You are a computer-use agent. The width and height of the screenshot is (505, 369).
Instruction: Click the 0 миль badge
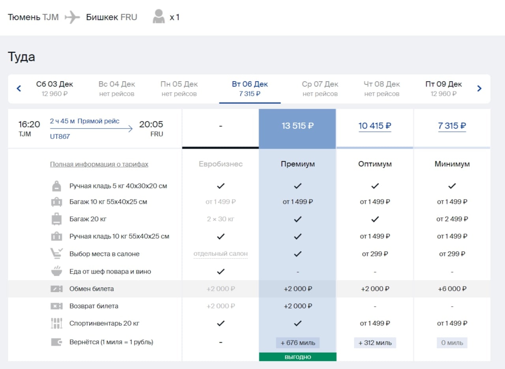[x=452, y=343]
